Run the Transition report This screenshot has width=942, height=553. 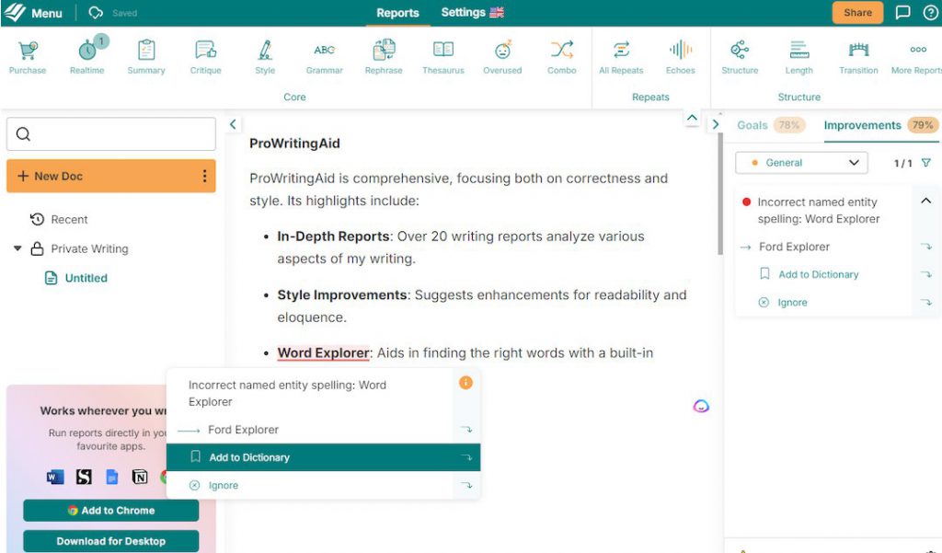coord(858,56)
